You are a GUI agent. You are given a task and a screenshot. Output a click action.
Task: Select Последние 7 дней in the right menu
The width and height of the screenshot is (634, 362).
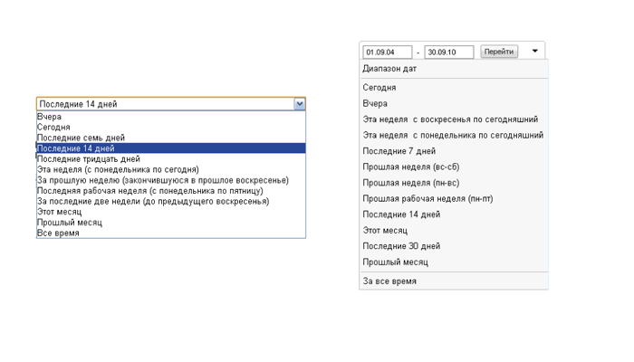tap(454, 151)
